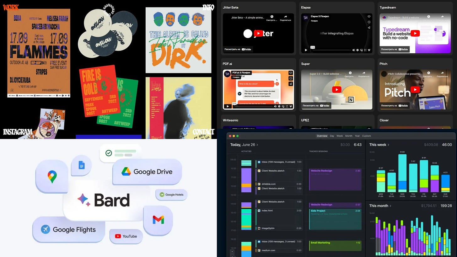This screenshot has width=457, height=257.
Task: Click the Elapse video play button
Action: click(306, 50)
